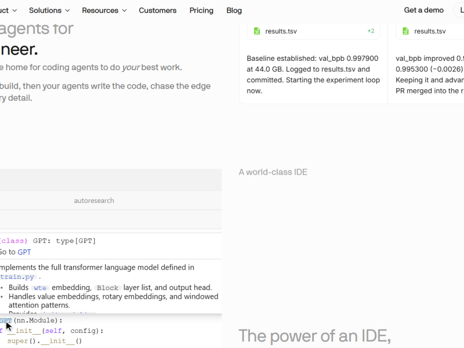Viewport: 464px width, 348px height.
Task: Go to the Customers page
Action: 157,10
